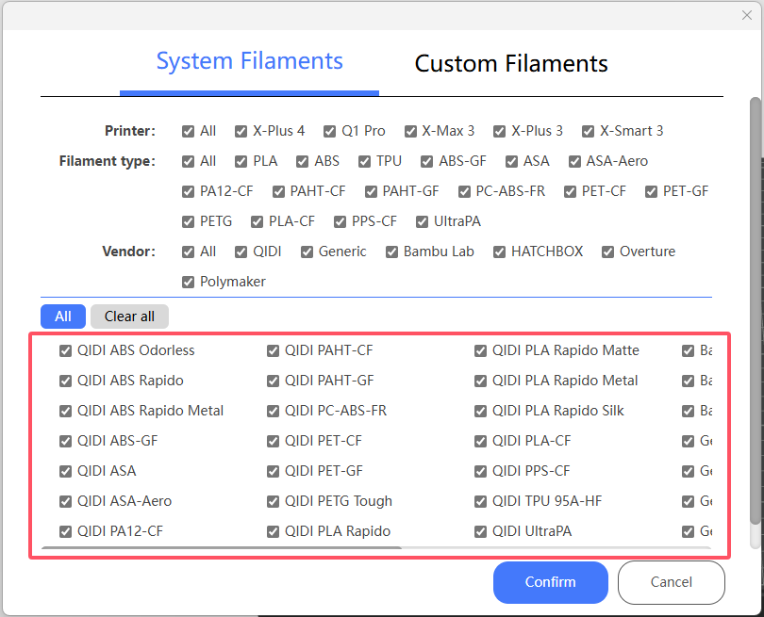
Task: Uncheck QIDI ABS-GF in the filament list
Action: (65, 442)
